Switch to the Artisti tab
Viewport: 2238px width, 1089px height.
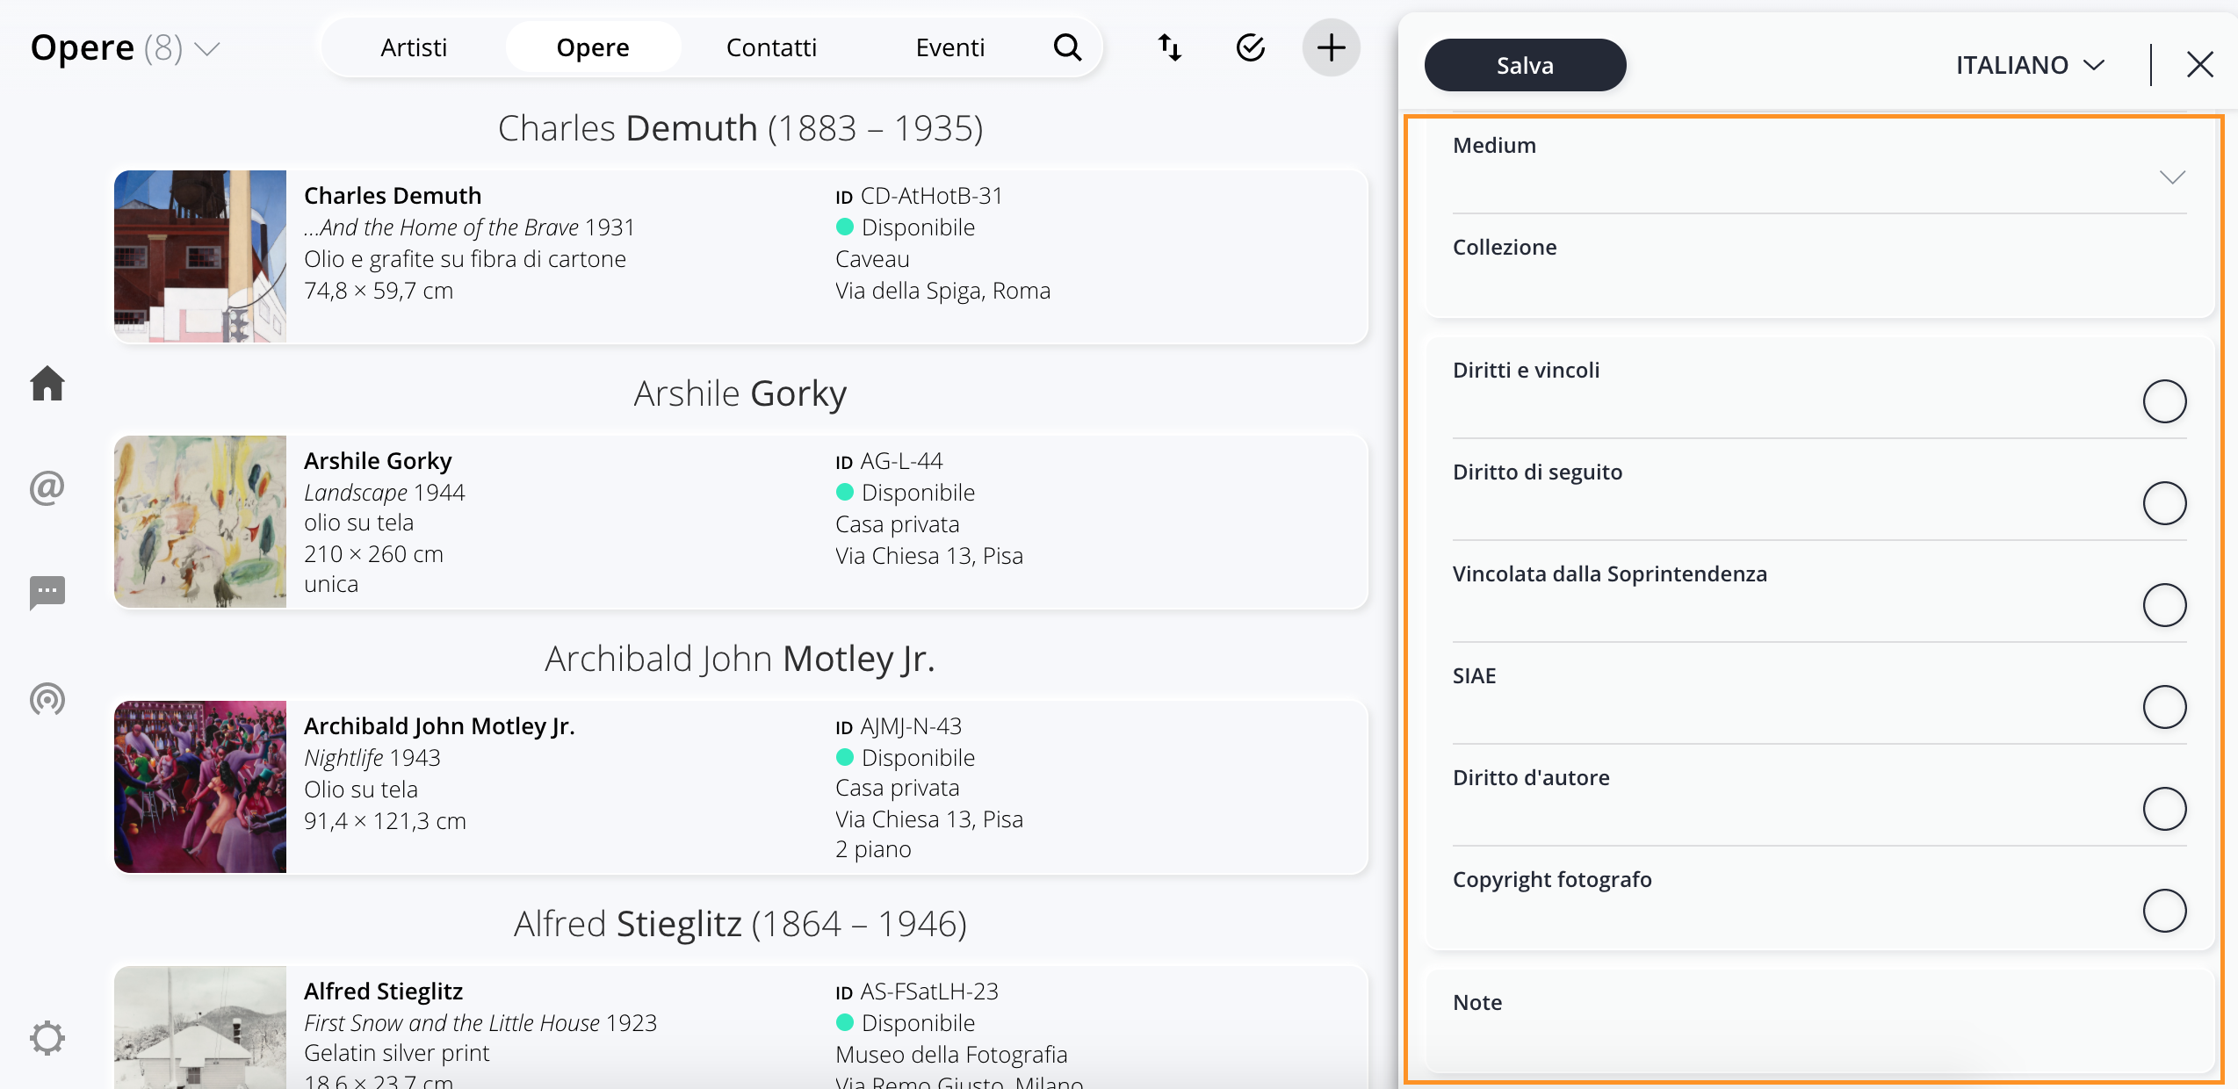414,47
